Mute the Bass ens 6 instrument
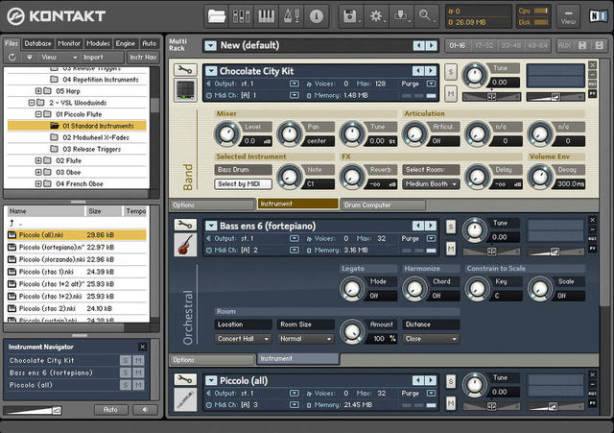This screenshot has height=433, width=614. point(451,249)
